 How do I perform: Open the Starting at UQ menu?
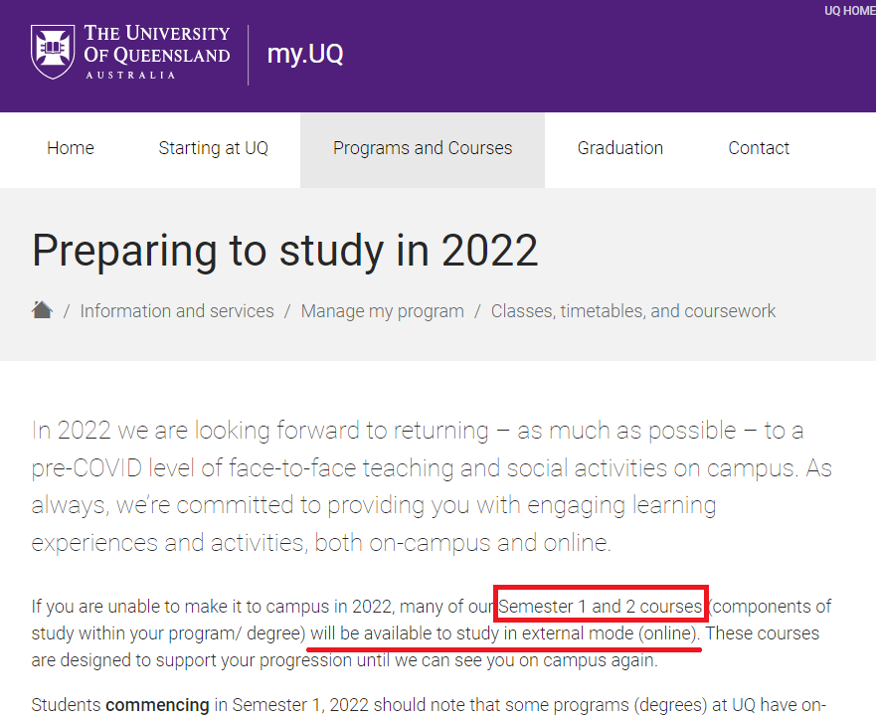(x=214, y=148)
